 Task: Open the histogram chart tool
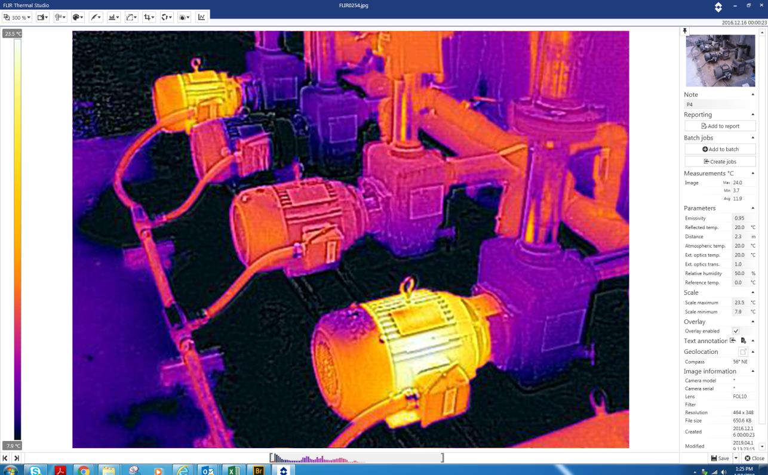tap(113, 17)
